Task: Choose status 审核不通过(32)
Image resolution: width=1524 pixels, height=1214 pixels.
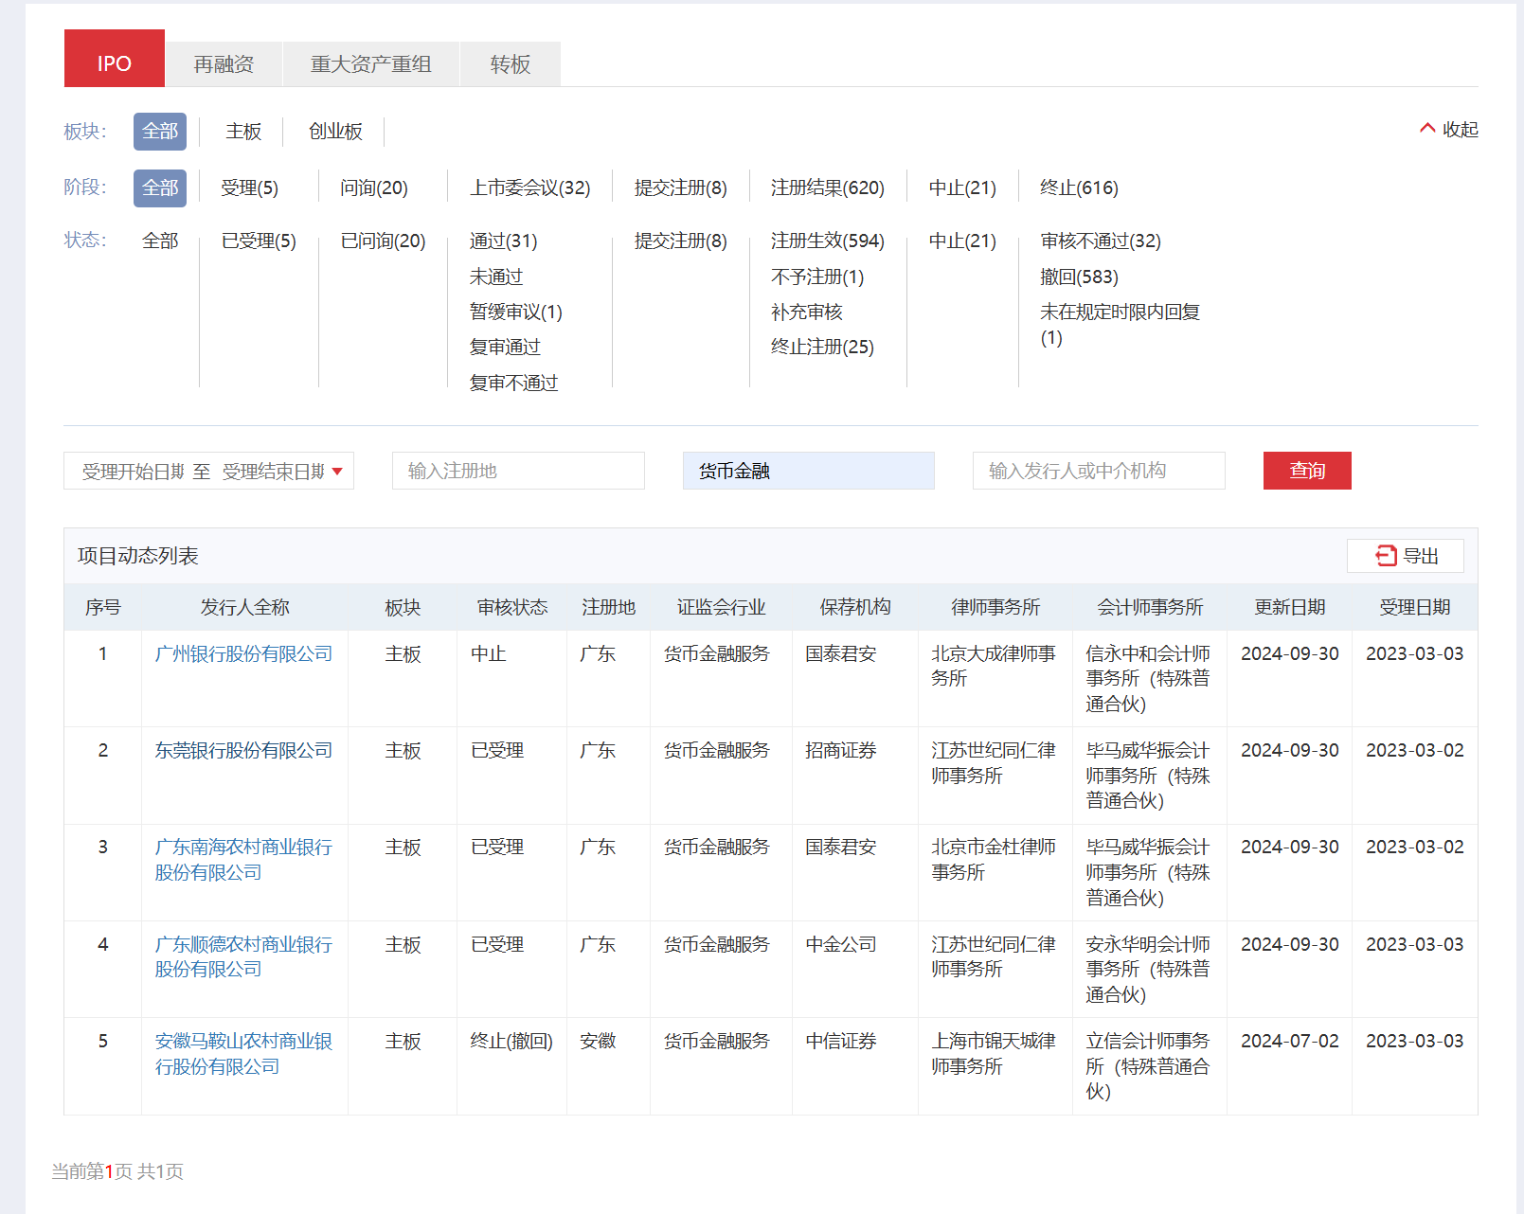Action: click(x=1100, y=241)
